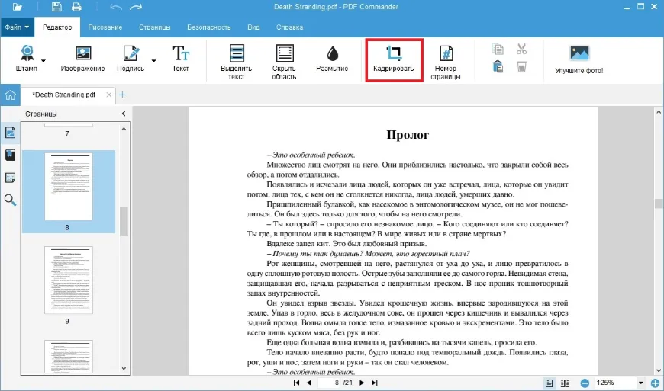Viewport: 664px width, 391px height.
Task: Click the trash delete icon
Action: [x=521, y=67]
